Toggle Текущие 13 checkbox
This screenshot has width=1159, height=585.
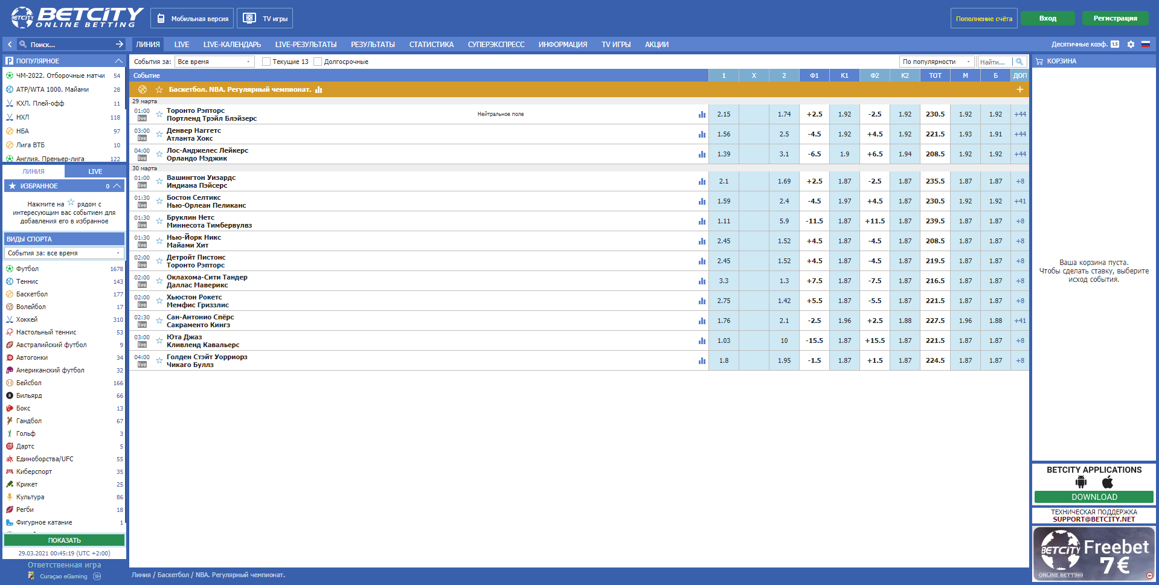point(266,62)
